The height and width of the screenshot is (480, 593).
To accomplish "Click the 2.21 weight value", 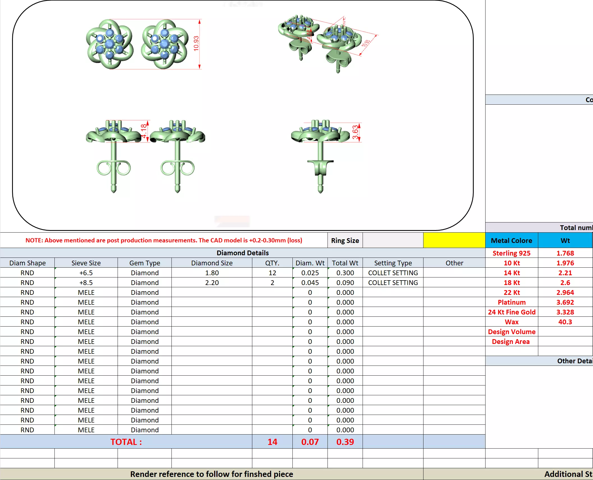I will pos(565,273).
